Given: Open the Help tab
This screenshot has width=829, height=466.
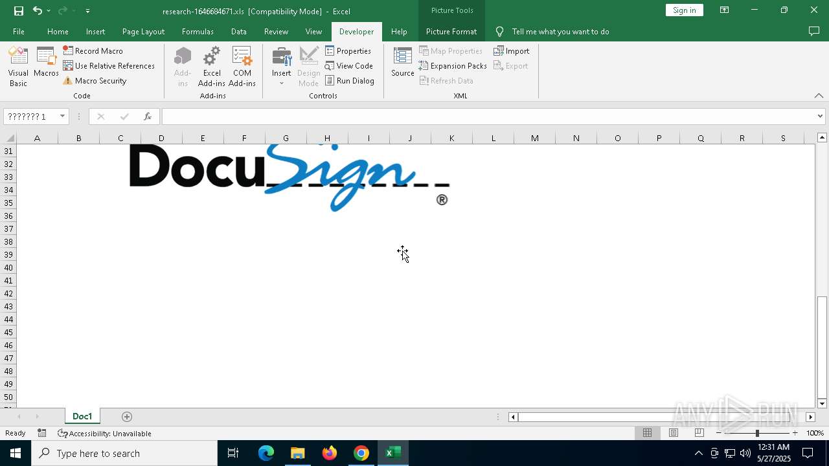Looking at the screenshot, I should pyautogui.click(x=399, y=31).
